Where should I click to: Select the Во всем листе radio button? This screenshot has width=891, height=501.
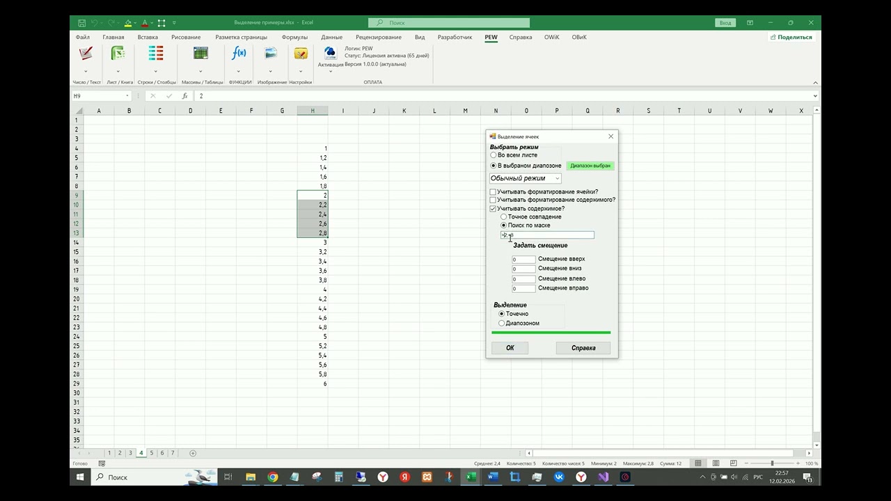coord(494,155)
